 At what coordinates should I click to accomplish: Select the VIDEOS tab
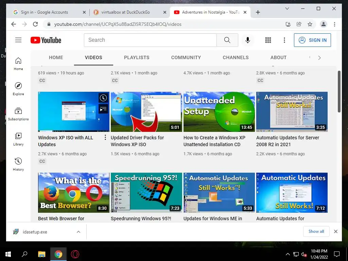[93, 57]
